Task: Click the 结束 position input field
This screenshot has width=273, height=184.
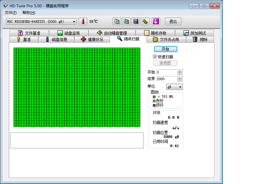Action: coord(167,79)
